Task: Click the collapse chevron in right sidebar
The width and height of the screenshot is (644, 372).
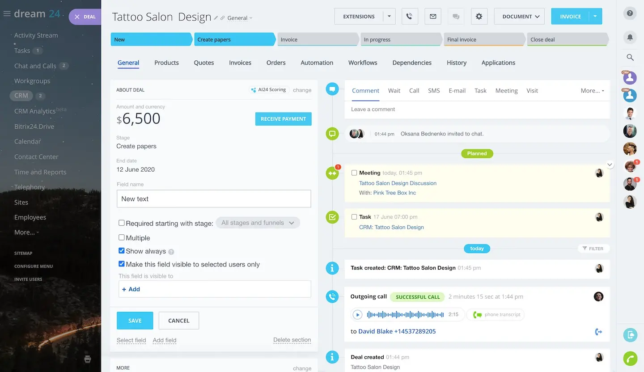Action: (610, 165)
